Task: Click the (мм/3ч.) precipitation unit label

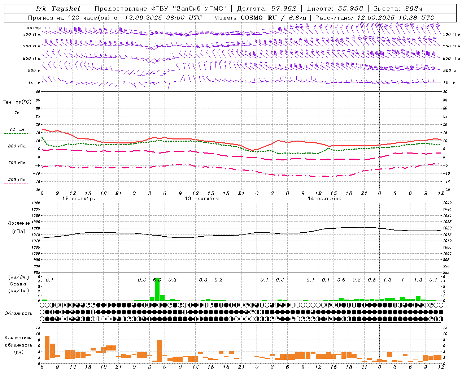Action: coord(19,277)
